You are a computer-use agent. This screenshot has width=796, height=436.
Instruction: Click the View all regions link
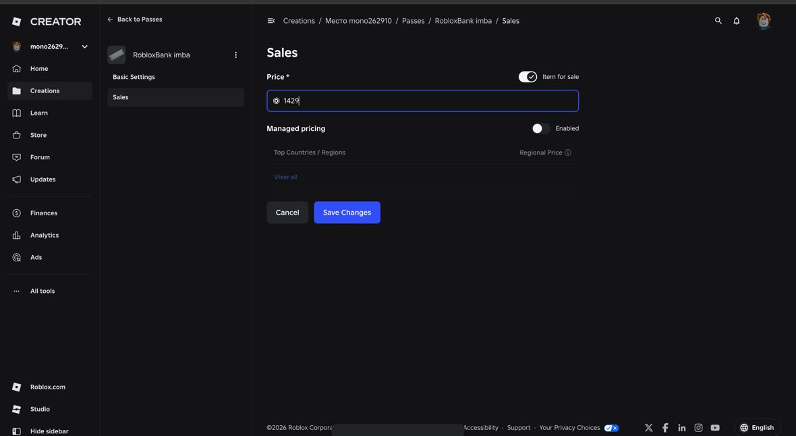click(x=285, y=177)
